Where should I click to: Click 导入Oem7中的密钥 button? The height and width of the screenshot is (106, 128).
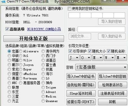[x=112, y=76]
